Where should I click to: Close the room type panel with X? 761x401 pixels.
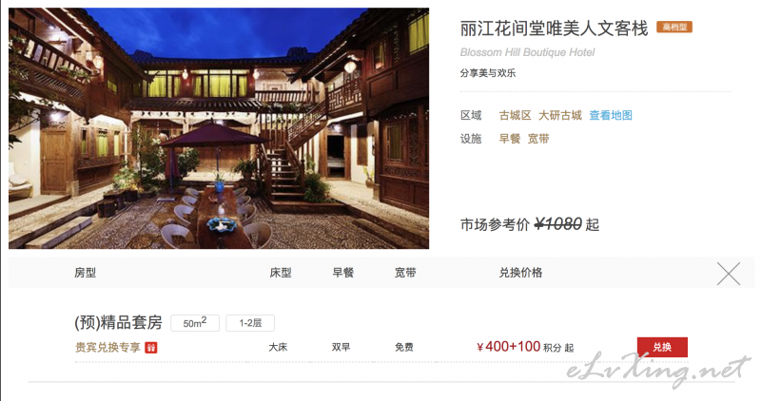[x=729, y=274]
